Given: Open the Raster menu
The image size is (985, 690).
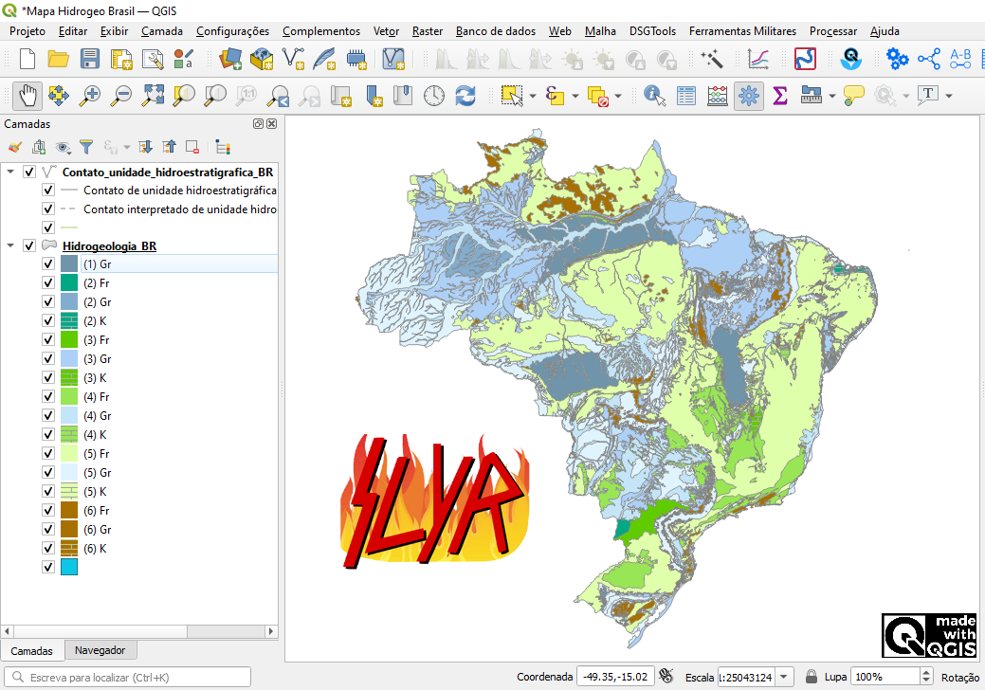Looking at the screenshot, I should pyautogui.click(x=428, y=30).
